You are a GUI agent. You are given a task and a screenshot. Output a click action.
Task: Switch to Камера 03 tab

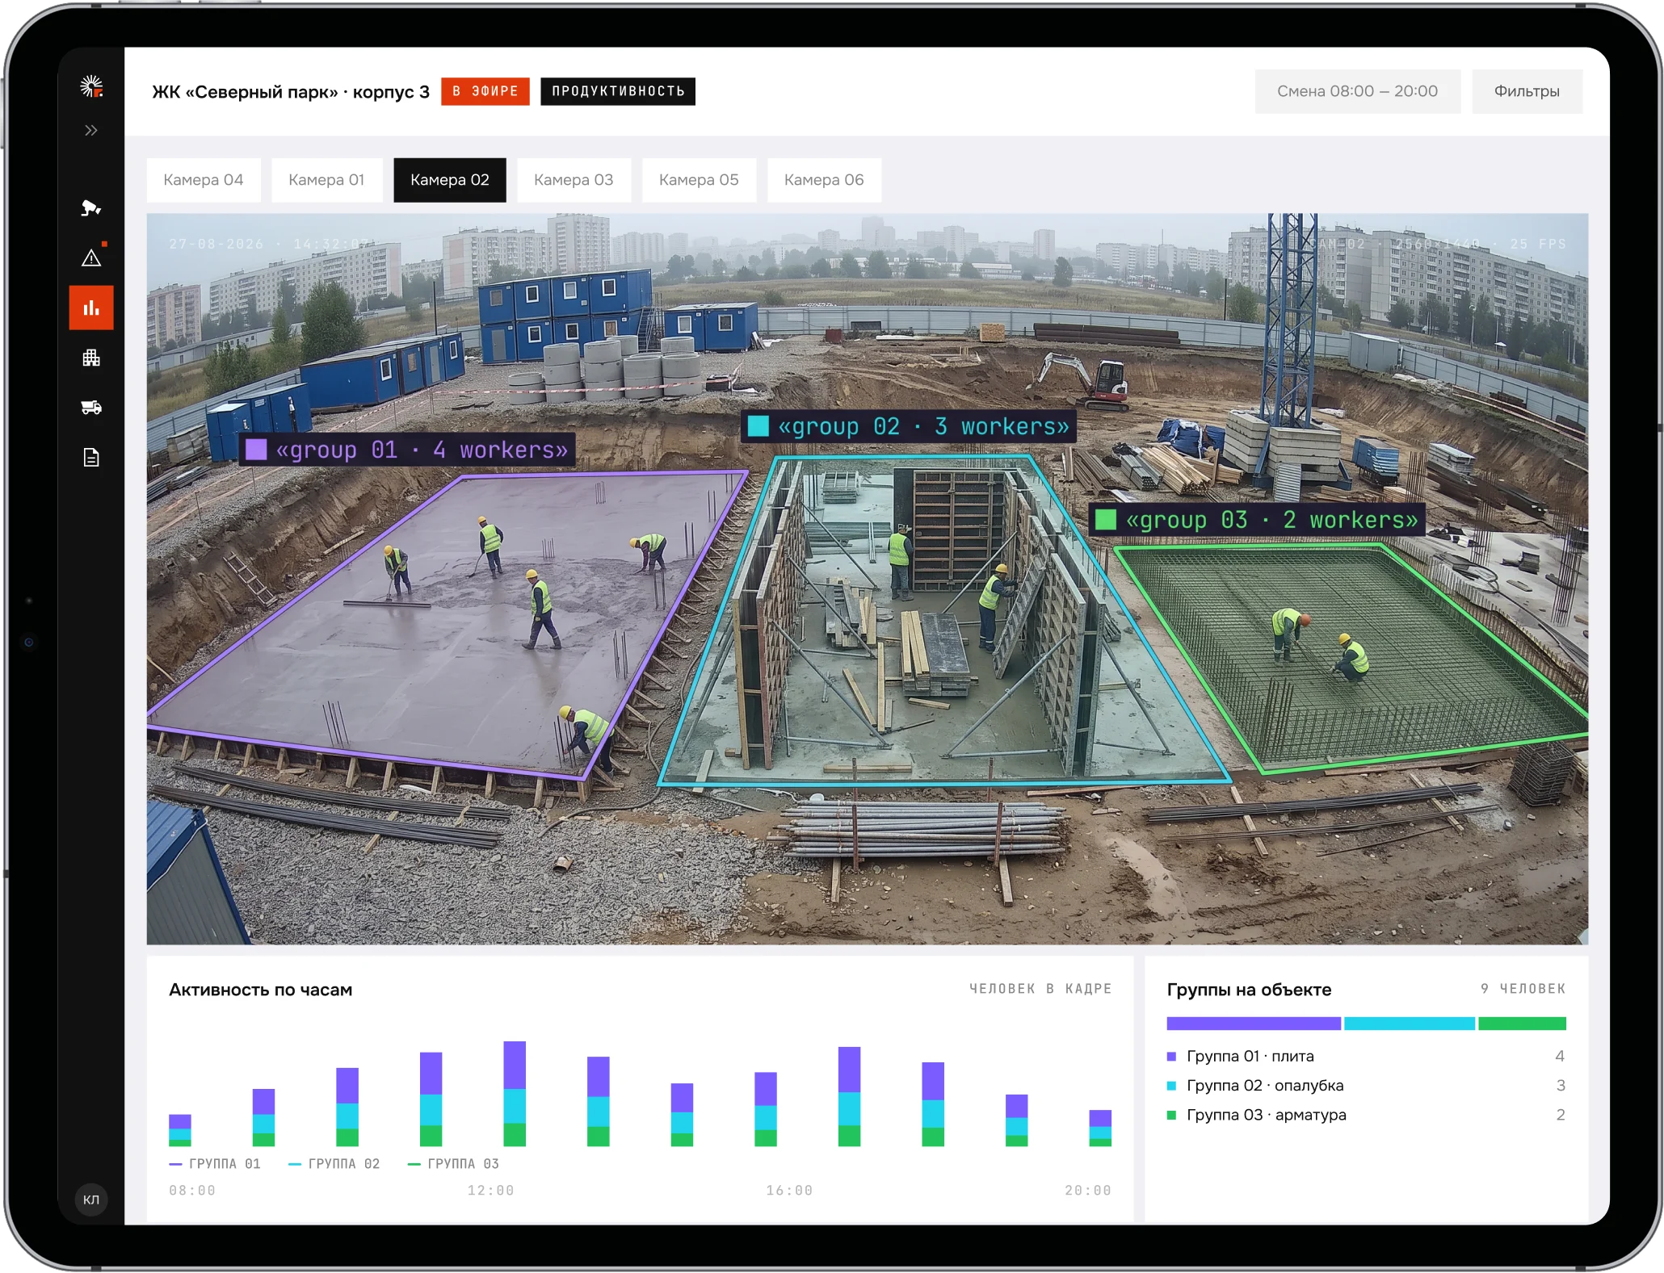tap(574, 180)
